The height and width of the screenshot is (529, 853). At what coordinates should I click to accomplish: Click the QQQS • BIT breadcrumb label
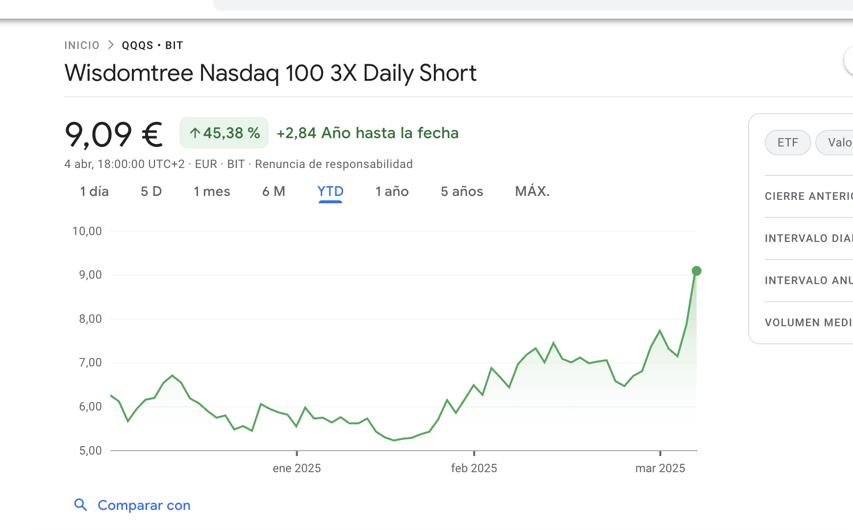pos(152,46)
